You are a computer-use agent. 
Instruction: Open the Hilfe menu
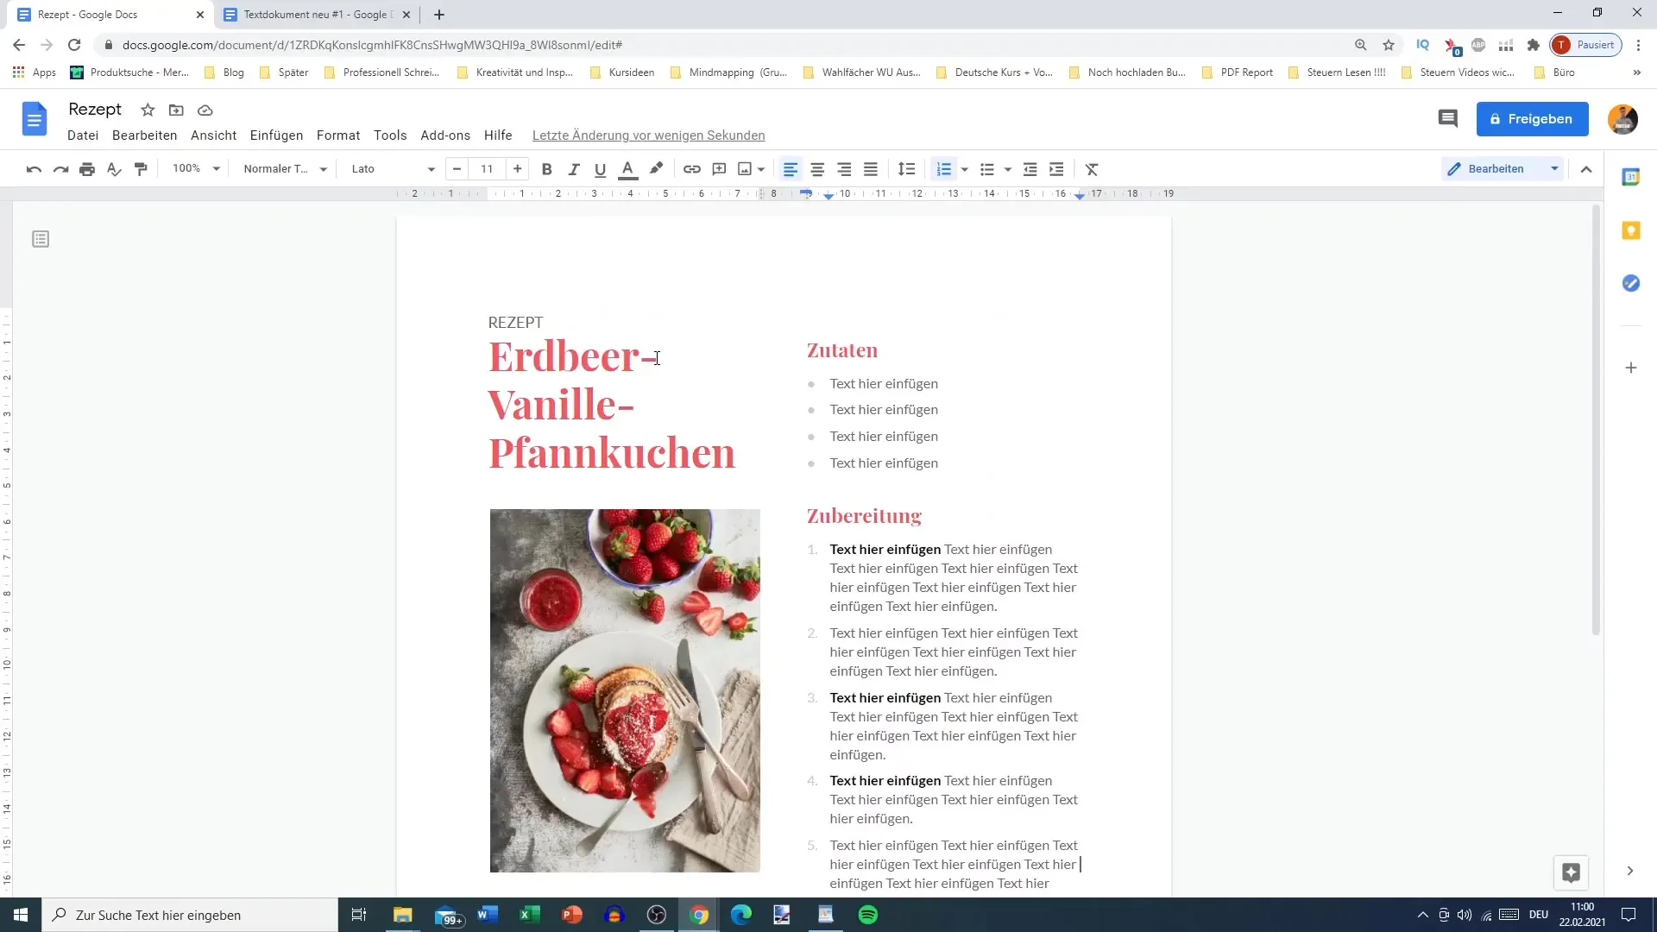pos(498,135)
